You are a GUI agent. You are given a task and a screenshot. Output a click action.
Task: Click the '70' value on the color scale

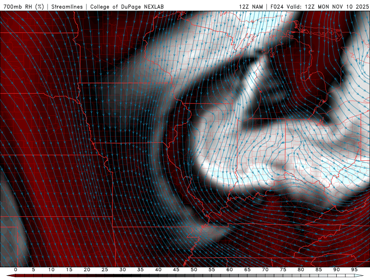click(265, 270)
